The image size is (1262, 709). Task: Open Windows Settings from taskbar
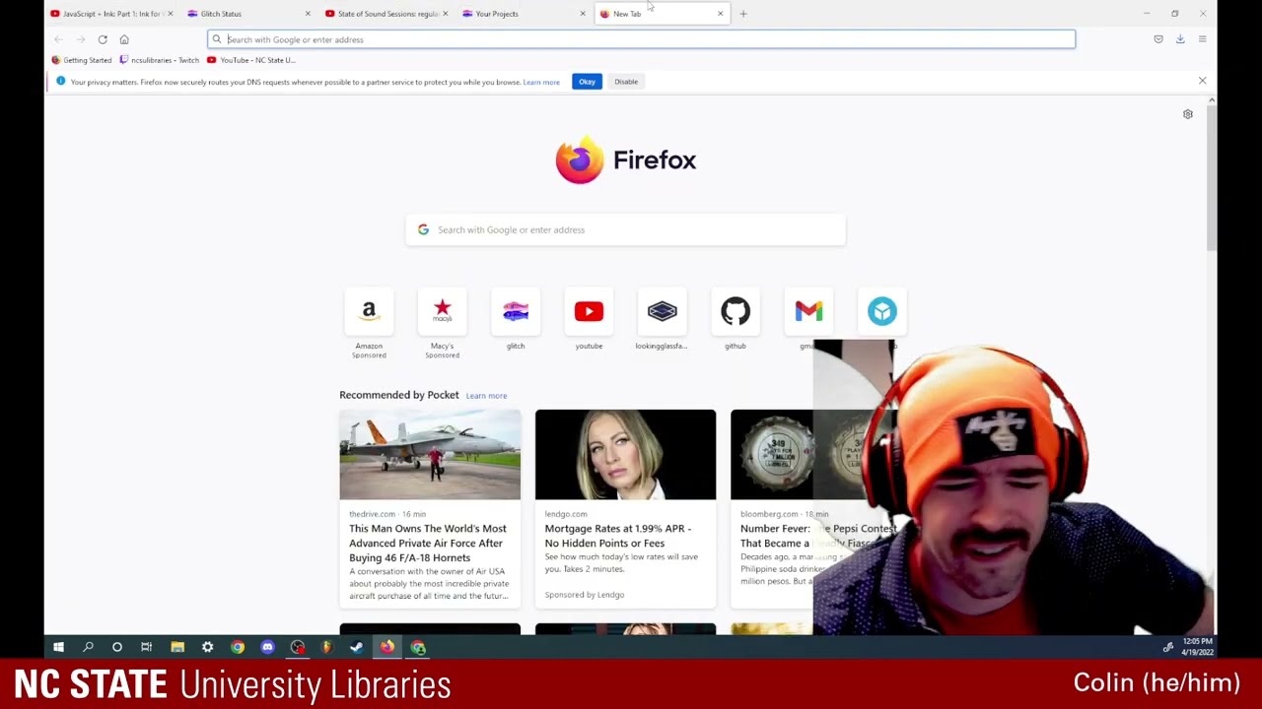207,647
